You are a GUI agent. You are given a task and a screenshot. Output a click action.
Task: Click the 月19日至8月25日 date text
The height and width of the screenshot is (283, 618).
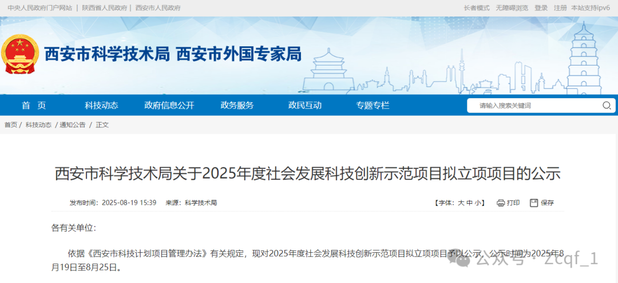pyautogui.click(x=86, y=268)
